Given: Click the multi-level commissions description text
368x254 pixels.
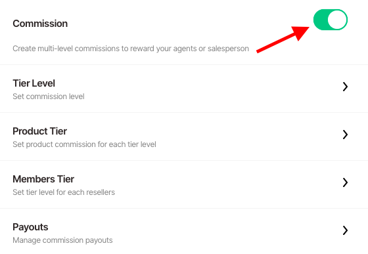Looking at the screenshot, I should pyautogui.click(x=131, y=49).
